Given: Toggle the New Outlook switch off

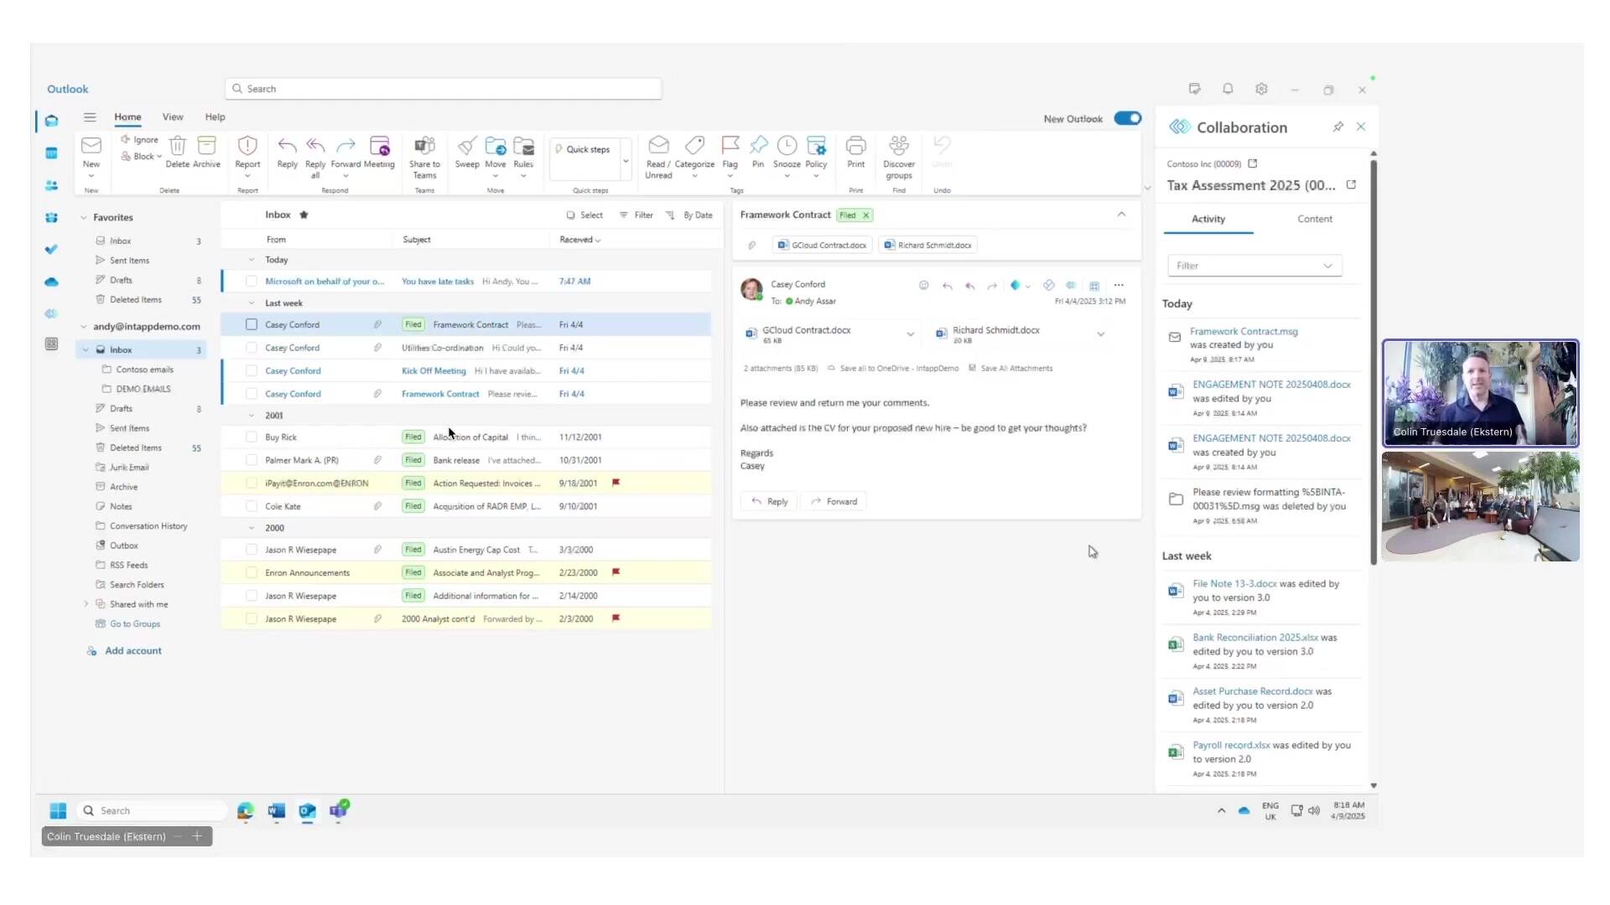Looking at the screenshot, I should tap(1127, 118).
